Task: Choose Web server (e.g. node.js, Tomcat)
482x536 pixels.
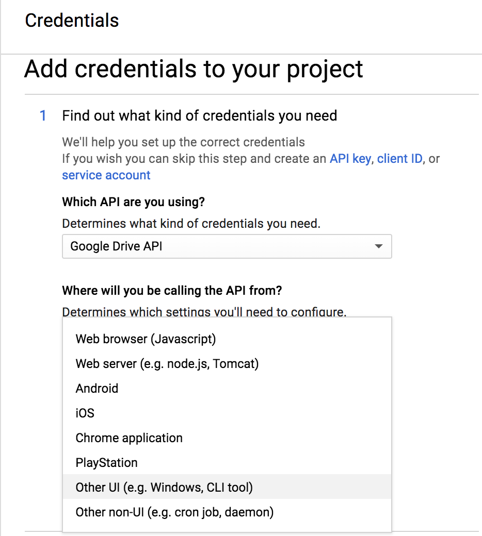Action: point(227,364)
